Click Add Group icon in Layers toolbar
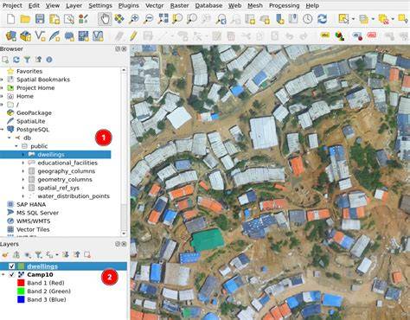Viewport: 410px width, 320px height. point(16,255)
